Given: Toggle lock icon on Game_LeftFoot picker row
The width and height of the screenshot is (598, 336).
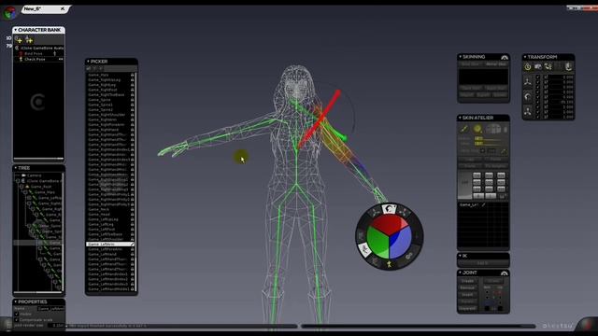Looking at the screenshot, I should (x=133, y=230).
